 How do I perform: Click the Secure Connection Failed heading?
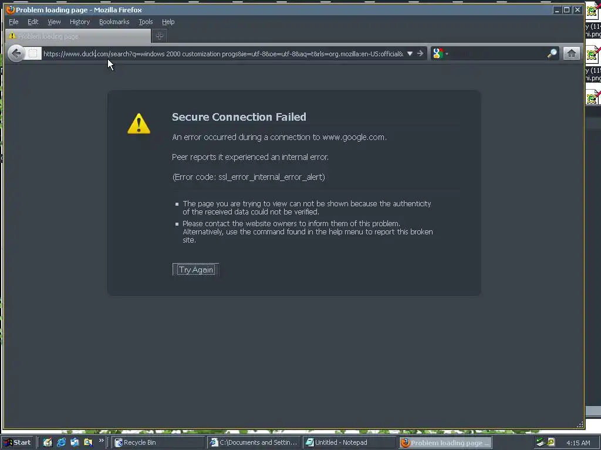[239, 117]
